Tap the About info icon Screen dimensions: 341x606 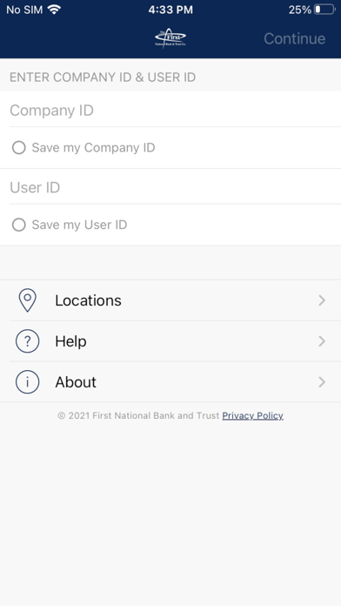click(x=28, y=382)
